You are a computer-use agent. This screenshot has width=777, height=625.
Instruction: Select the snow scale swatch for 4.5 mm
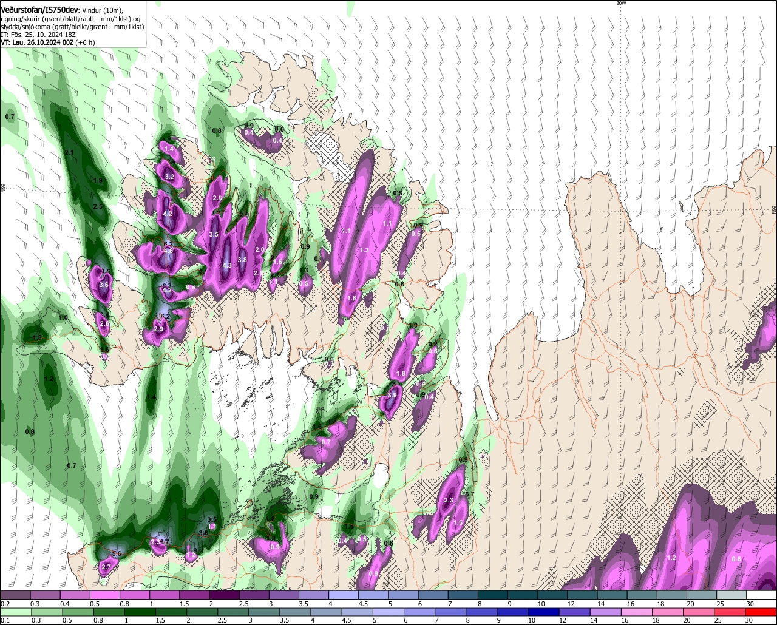point(373,595)
